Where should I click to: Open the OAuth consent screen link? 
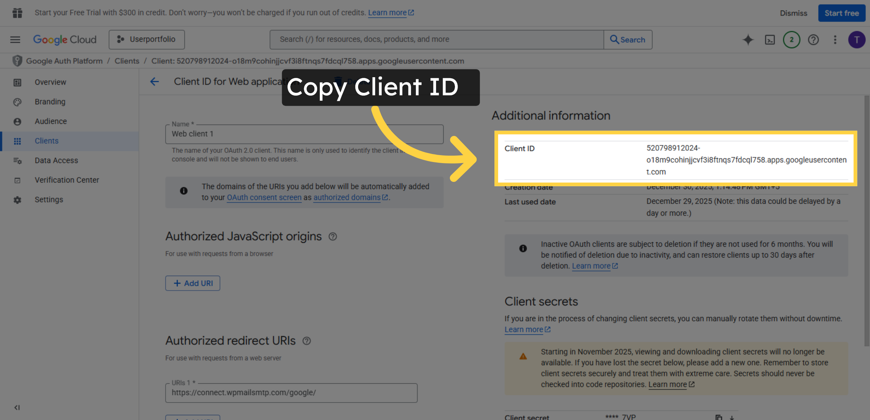[264, 197]
